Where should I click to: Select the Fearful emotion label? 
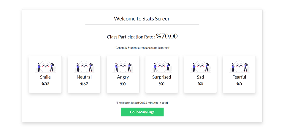pos(239,77)
